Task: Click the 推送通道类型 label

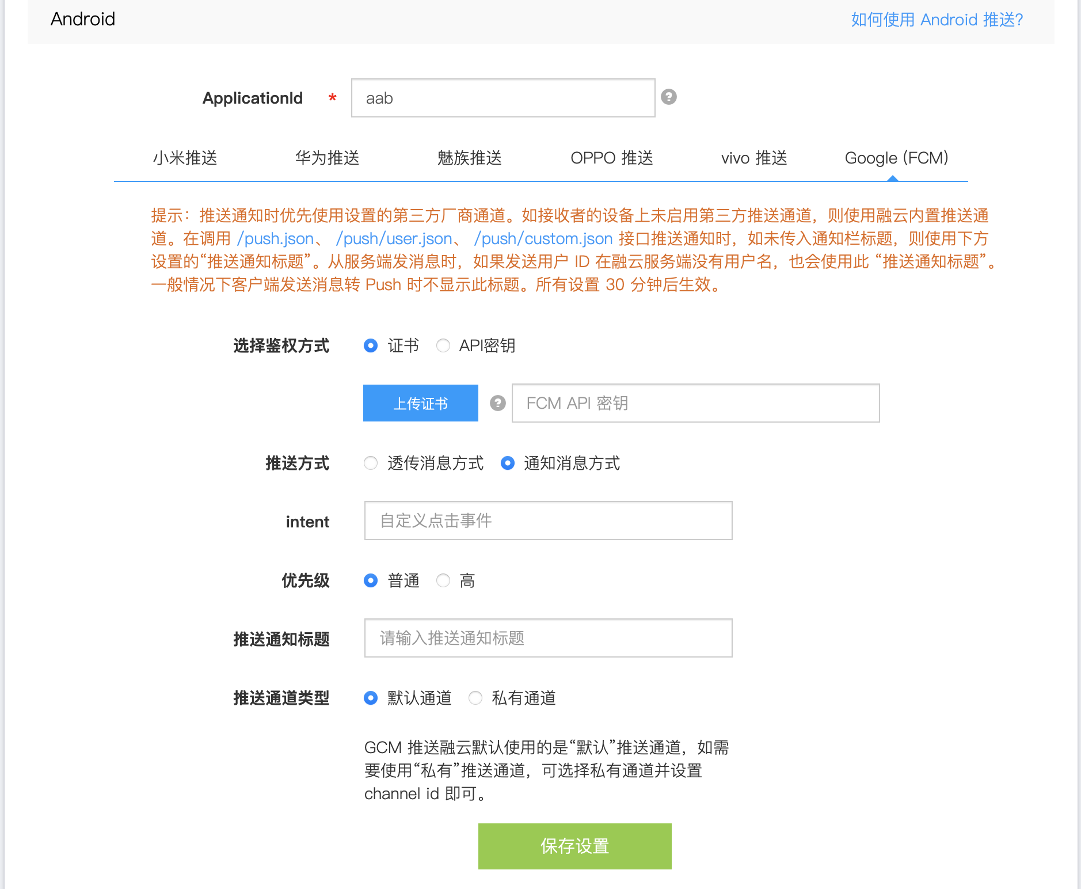Action: [281, 698]
